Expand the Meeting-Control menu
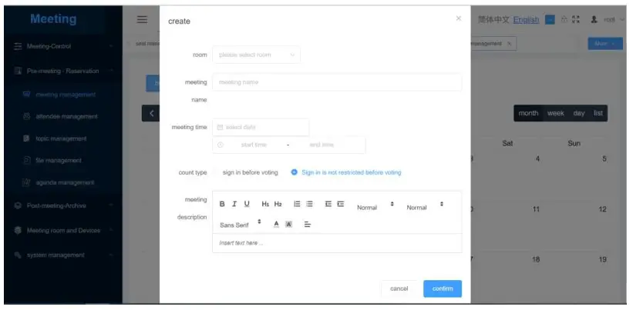This screenshot has height=310, width=633. (x=62, y=46)
